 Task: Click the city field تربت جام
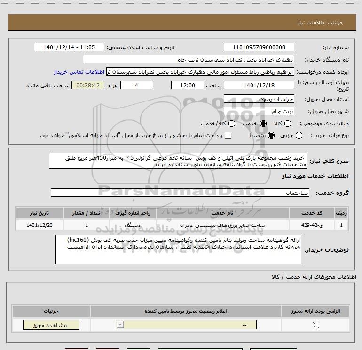[x=259, y=111]
